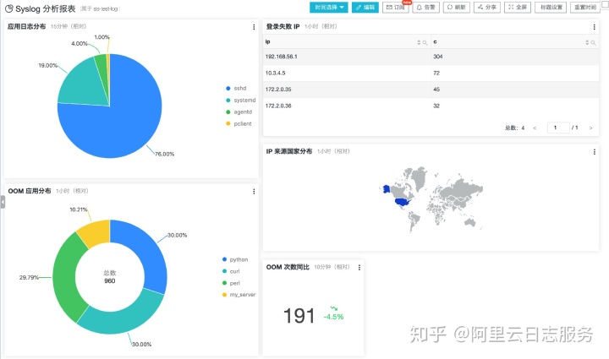Toggle my_server legend item
609x359 pixels.
click(x=239, y=295)
